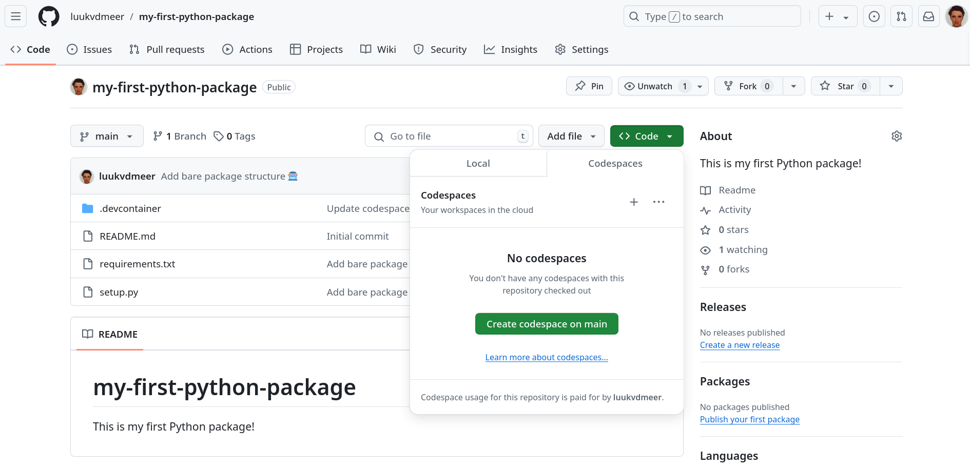
Task: Open the repository Settings tab
Action: coord(581,49)
